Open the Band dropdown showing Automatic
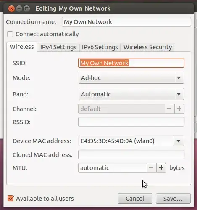Screen dimensions: 197x210 (131, 94)
